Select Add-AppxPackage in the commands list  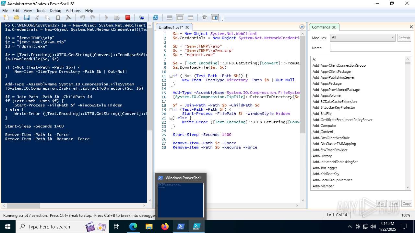327,83
